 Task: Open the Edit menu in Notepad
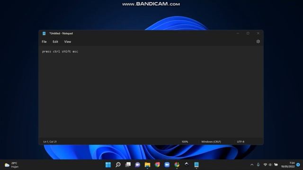coord(55,42)
